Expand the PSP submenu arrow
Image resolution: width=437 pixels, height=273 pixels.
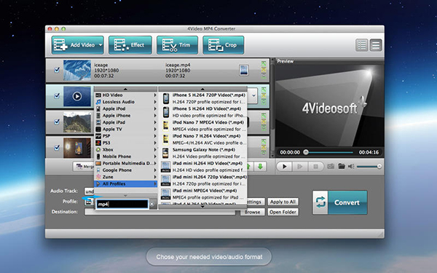[x=155, y=136]
